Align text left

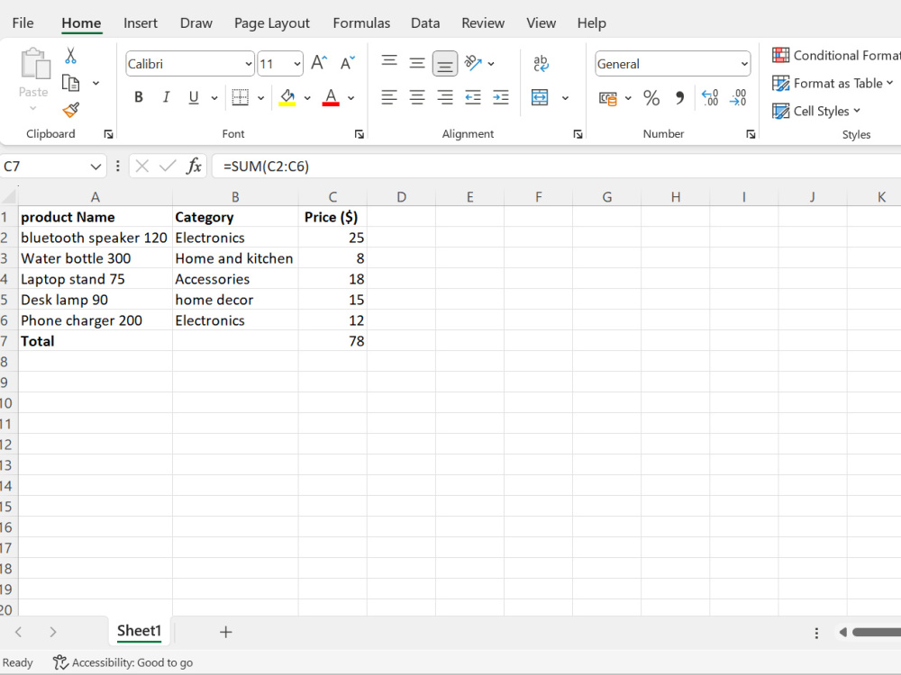[x=389, y=97]
